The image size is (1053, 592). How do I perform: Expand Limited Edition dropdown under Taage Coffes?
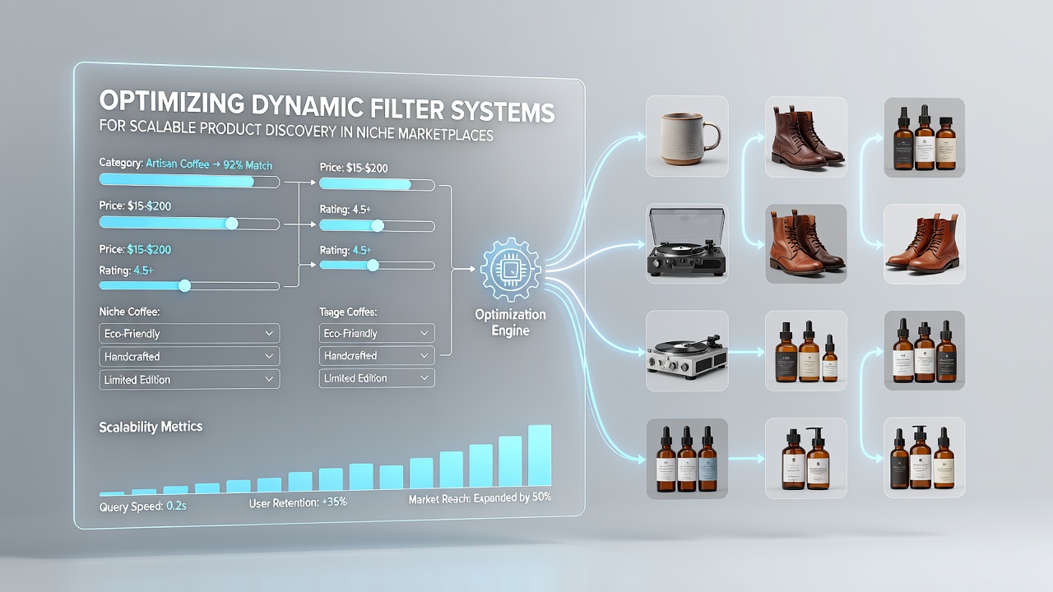tap(377, 378)
